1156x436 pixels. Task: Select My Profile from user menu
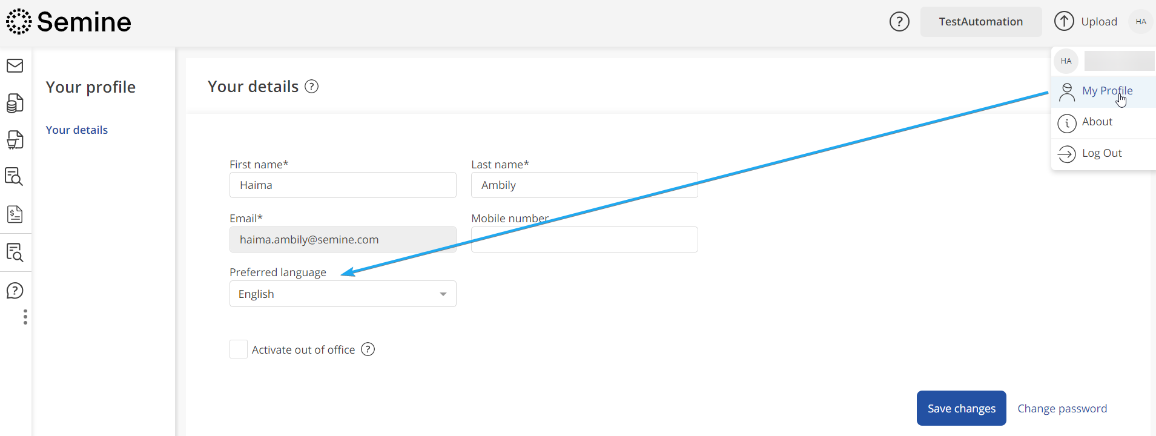coord(1106,91)
